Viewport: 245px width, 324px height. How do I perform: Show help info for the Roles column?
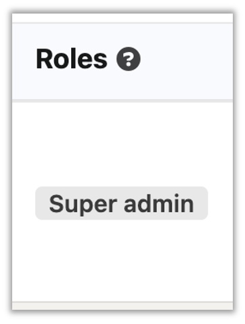129,59
